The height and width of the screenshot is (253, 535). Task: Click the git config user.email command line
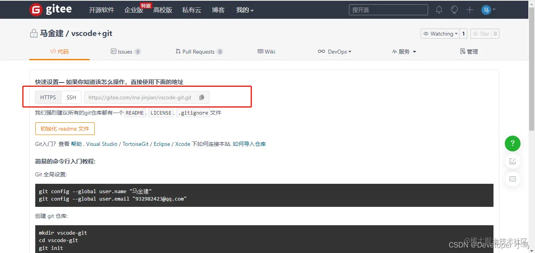113,199
